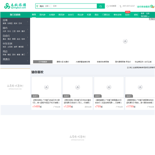Image resolution: width=155 pixels, height=155 pixels.
Task: Expand the 周边 category arrow
Action: pyautogui.click(x=28, y=53)
